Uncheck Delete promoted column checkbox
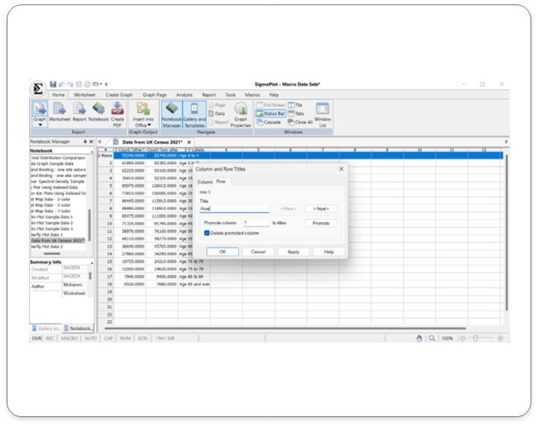 tap(207, 233)
